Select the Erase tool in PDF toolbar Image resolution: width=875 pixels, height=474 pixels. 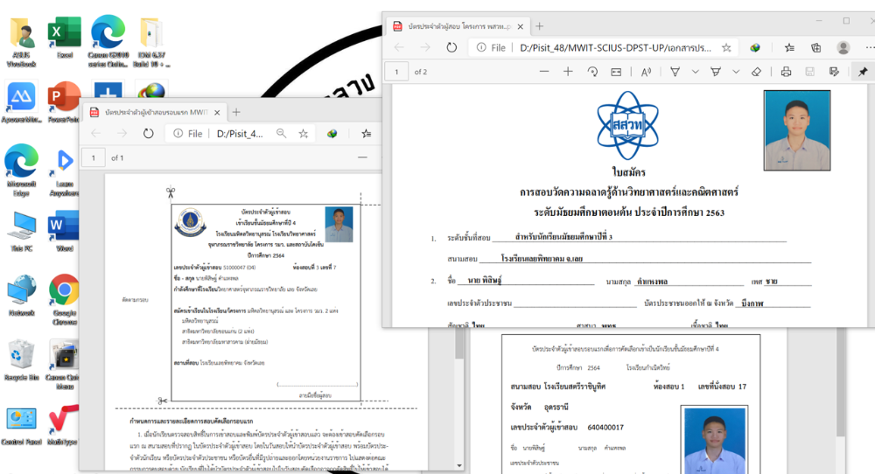tap(755, 72)
